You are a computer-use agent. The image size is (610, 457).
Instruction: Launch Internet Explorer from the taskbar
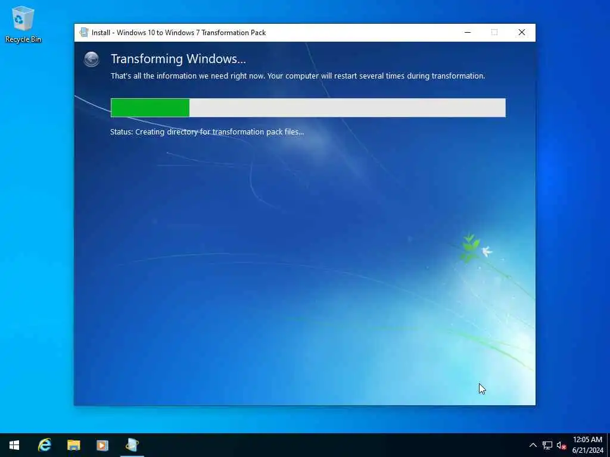pyautogui.click(x=44, y=445)
